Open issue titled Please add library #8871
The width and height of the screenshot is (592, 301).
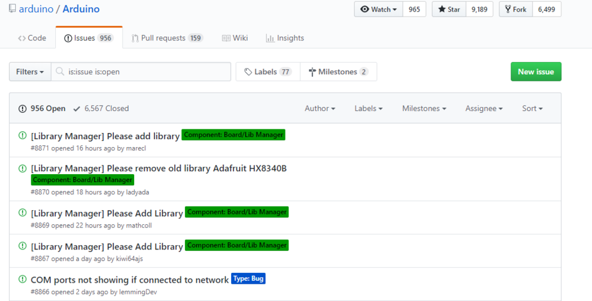point(105,136)
